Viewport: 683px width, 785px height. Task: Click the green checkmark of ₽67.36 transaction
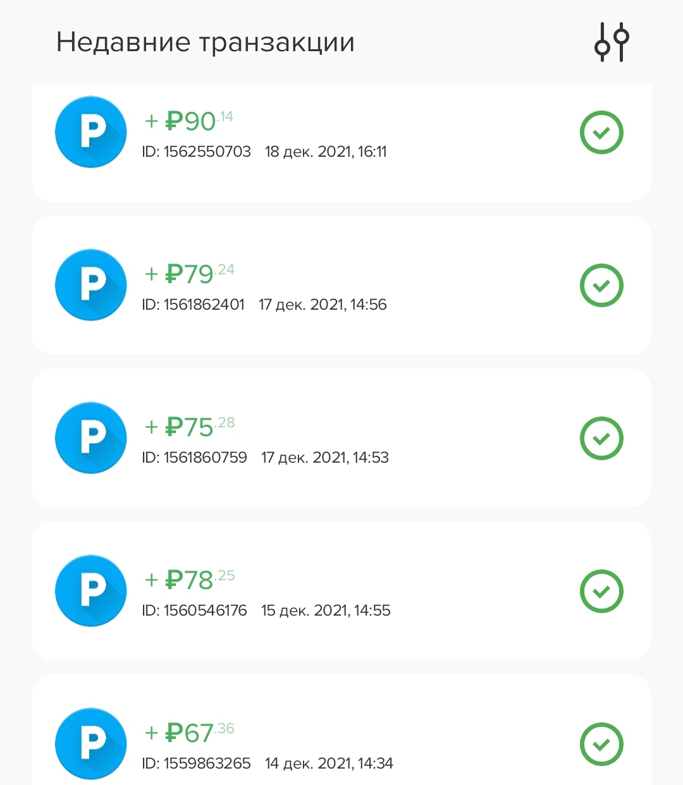(601, 745)
